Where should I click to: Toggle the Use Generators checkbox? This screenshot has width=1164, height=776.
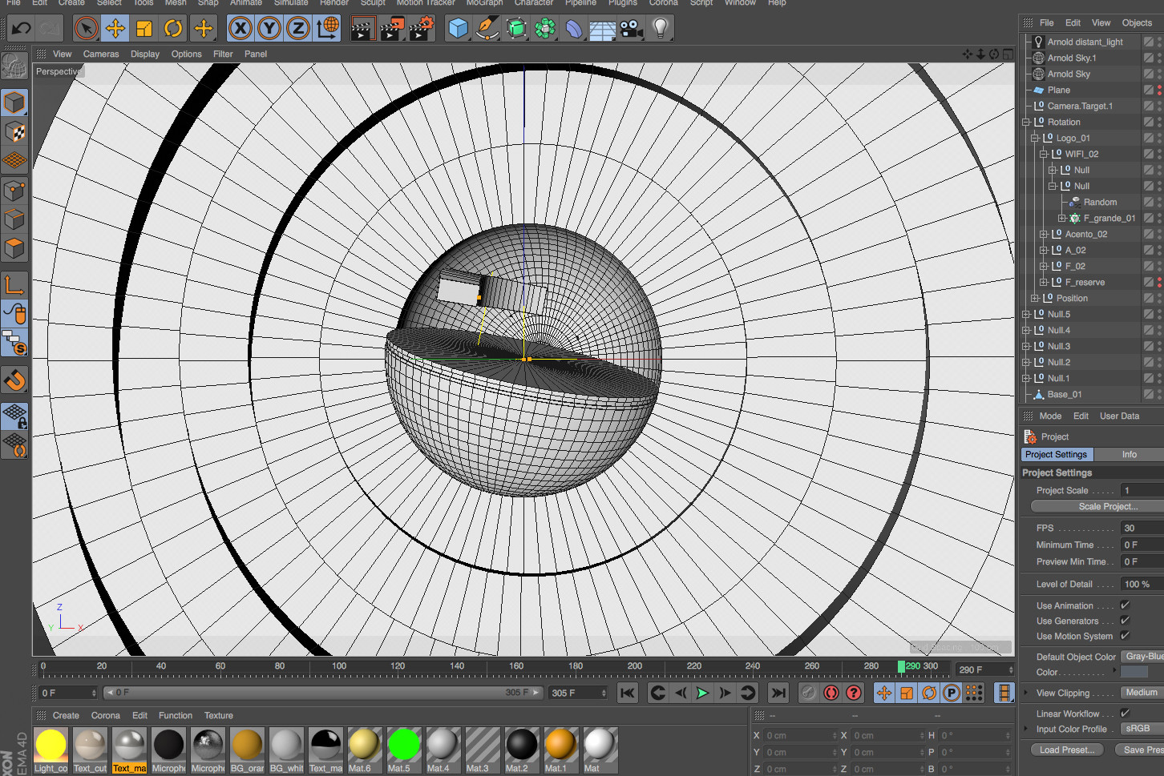click(1125, 621)
